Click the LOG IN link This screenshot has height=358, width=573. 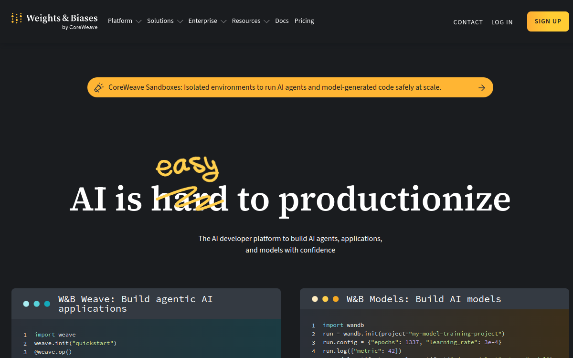click(x=502, y=22)
